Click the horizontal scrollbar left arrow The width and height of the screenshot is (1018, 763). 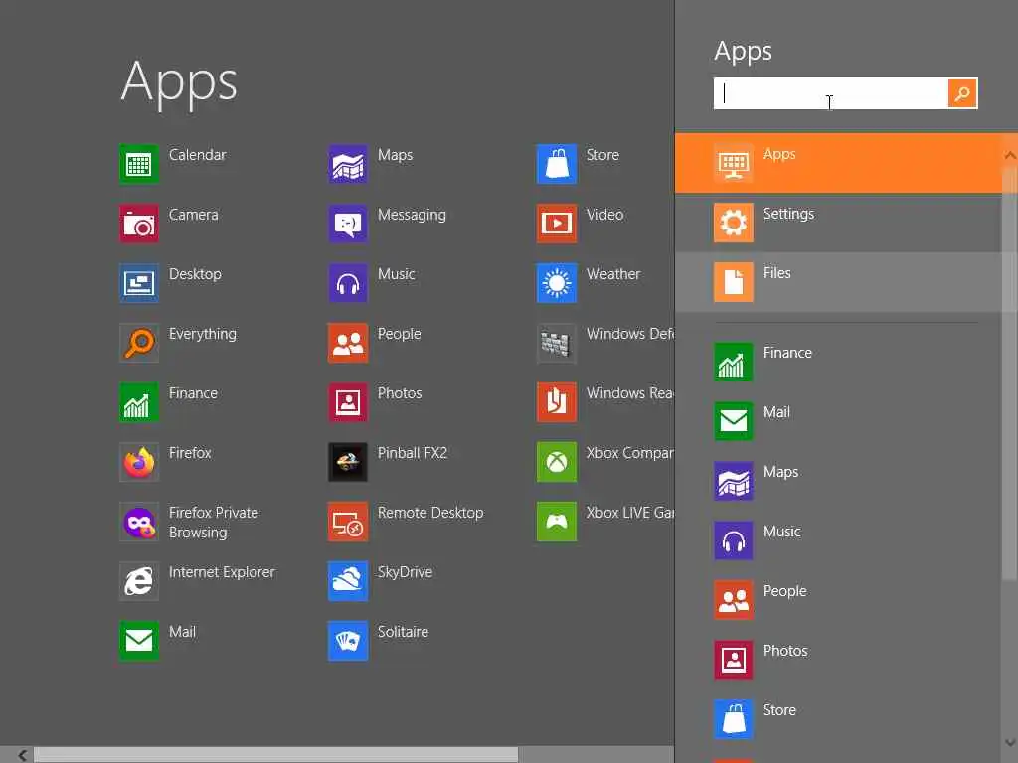[22, 755]
